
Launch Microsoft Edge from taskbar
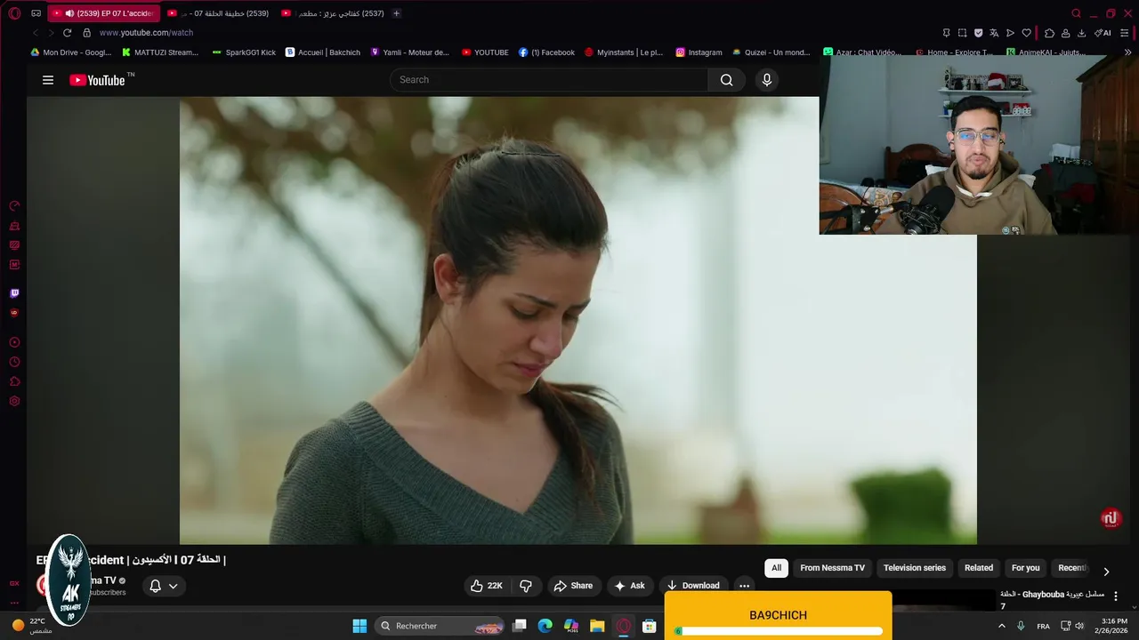(x=545, y=626)
